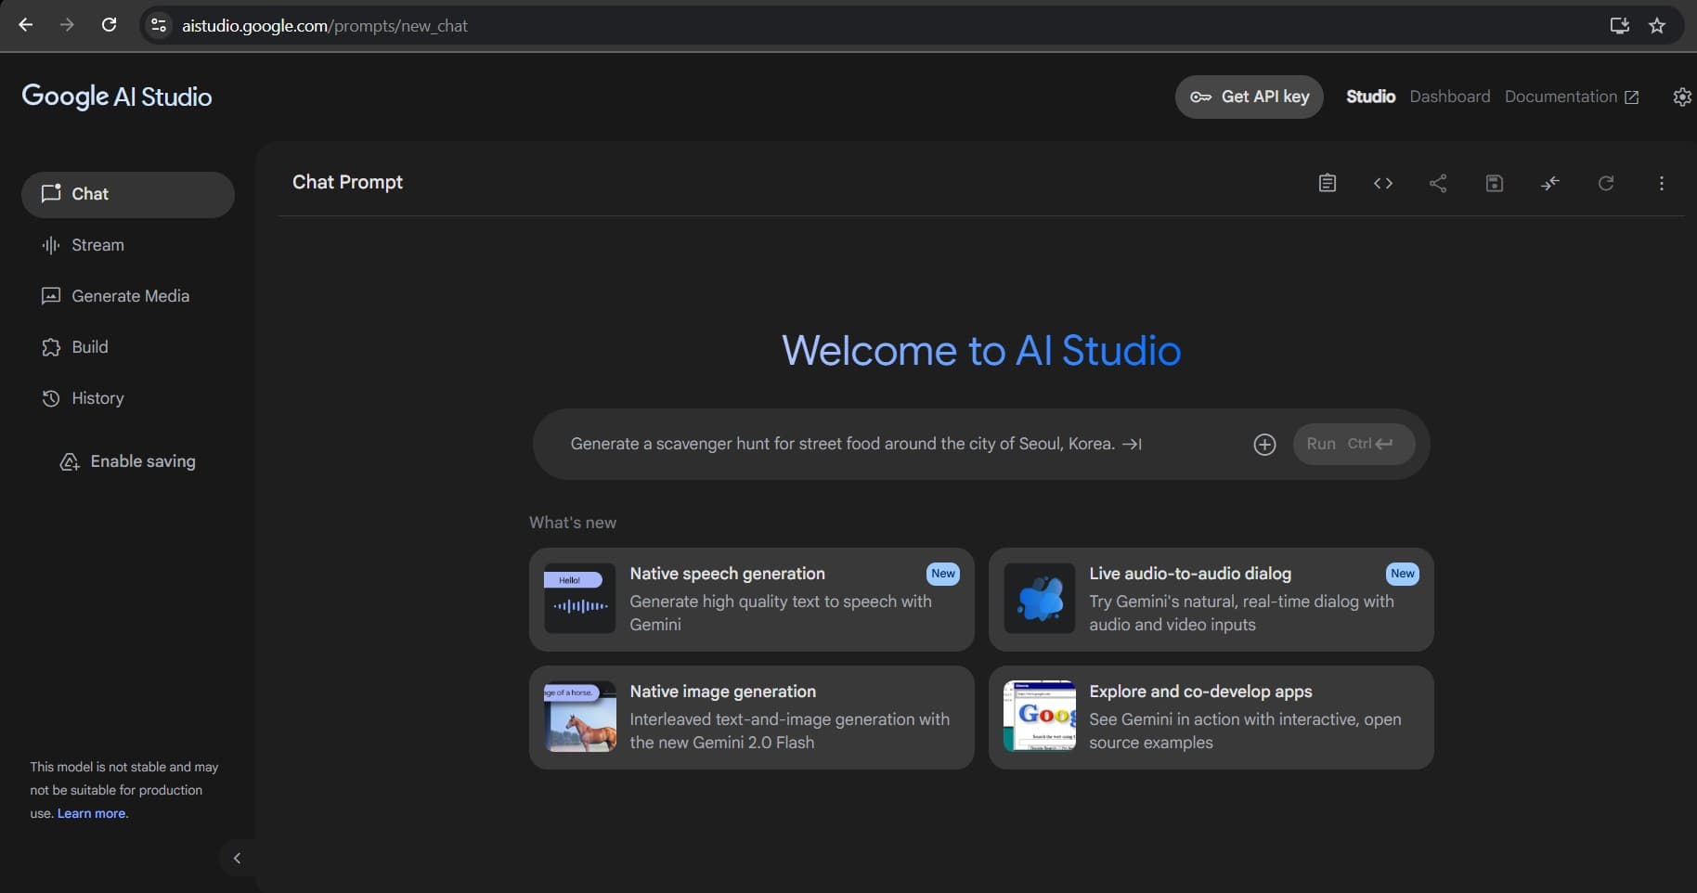The image size is (1697, 893).
Task: Open system instructions clipboard icon
Action: 1328,183
